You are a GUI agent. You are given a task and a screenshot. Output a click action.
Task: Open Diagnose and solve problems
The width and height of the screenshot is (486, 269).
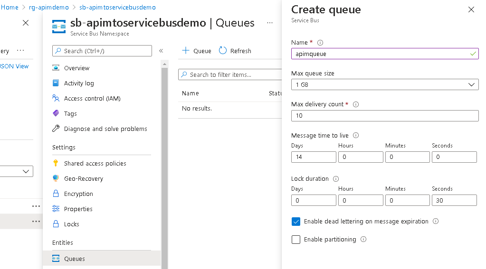coord(105,129)
